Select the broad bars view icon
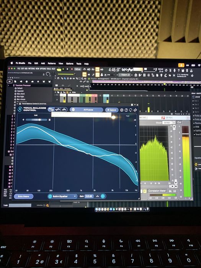The image size is (201, 268). pos(64,109)
